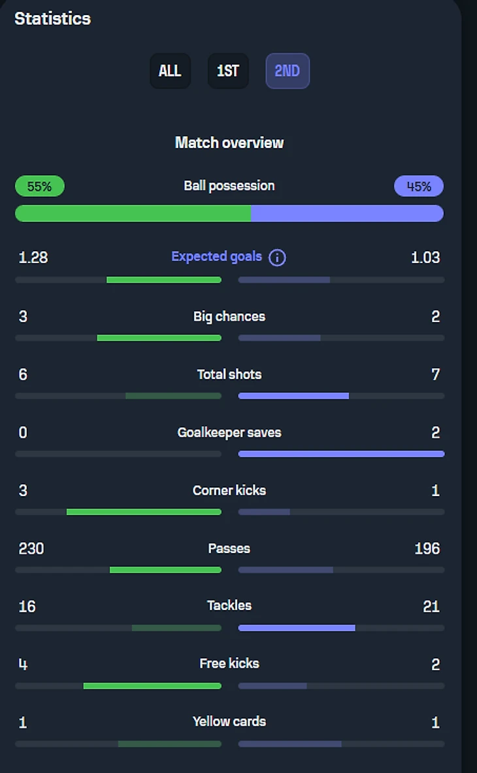The image size is (477, 773).
Task: Click the Passes green bar
Action: pos(165,570)
